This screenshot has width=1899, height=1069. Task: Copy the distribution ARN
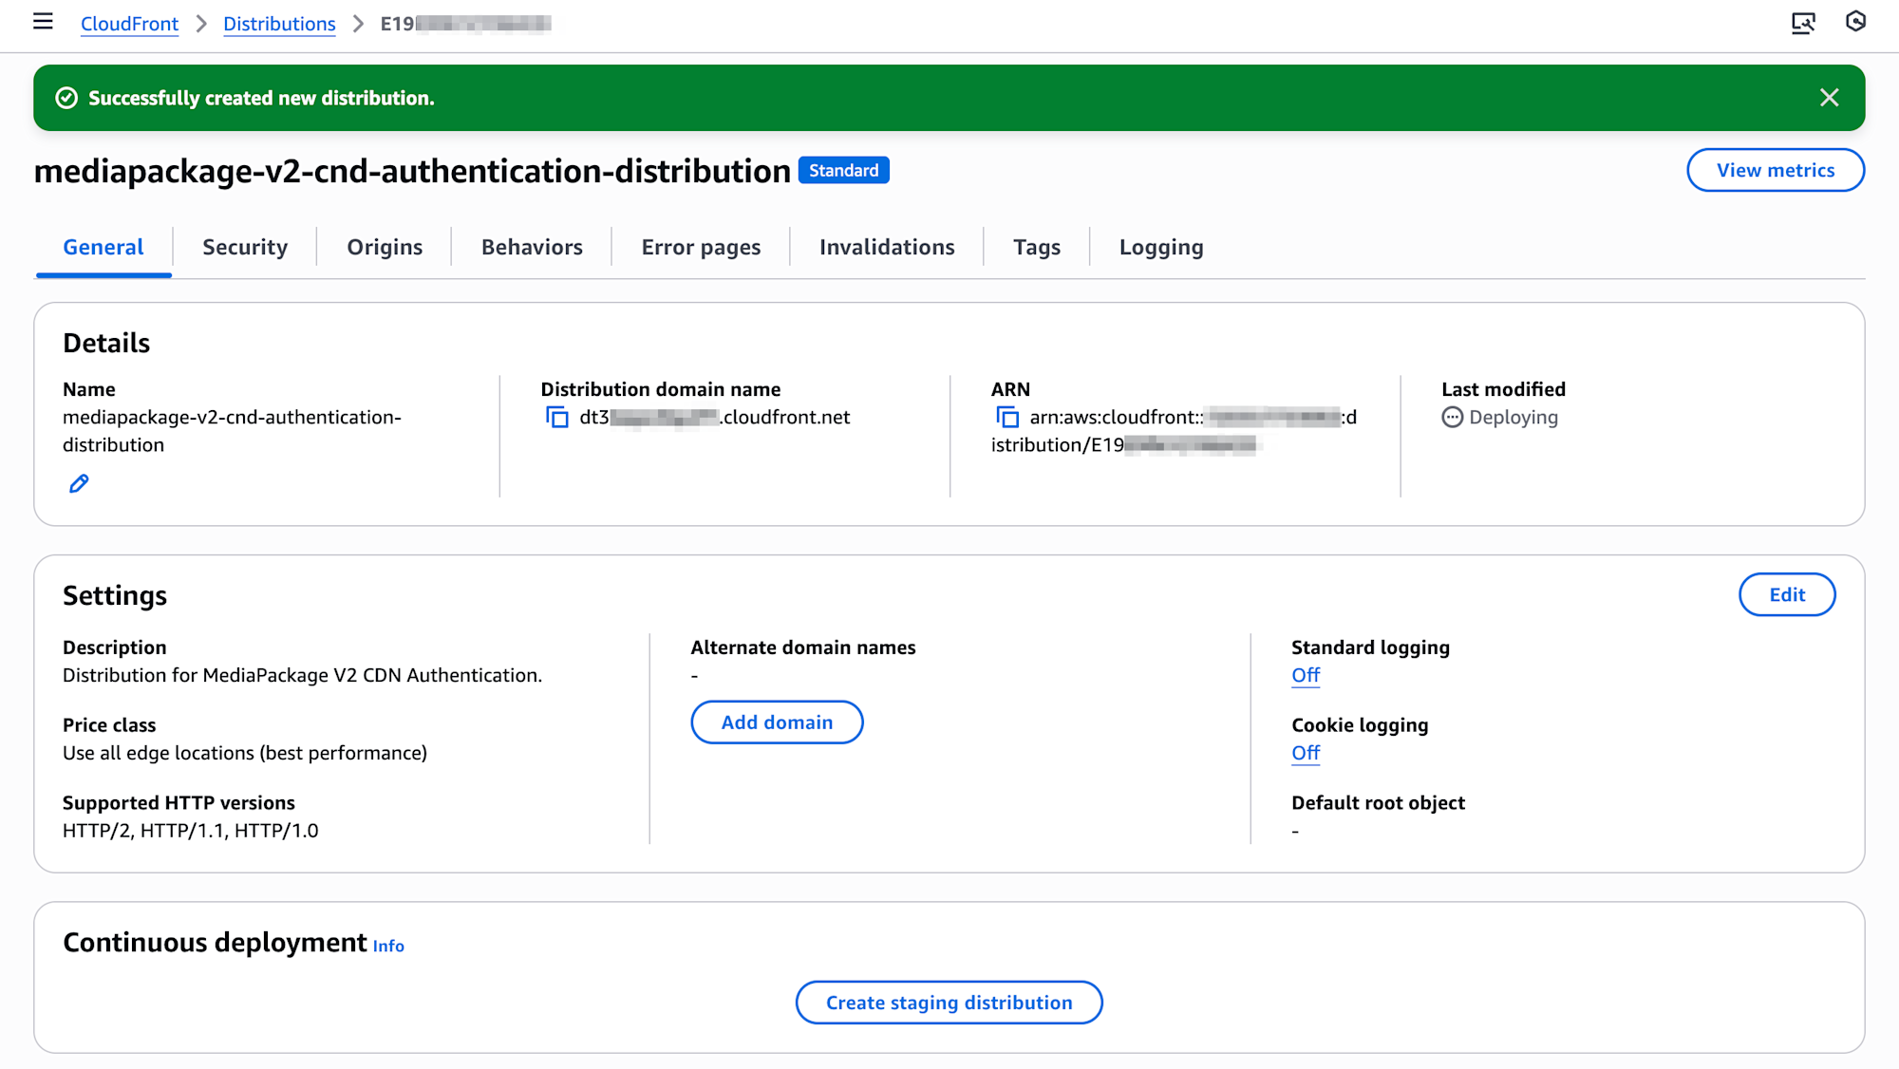point(1007,418)
